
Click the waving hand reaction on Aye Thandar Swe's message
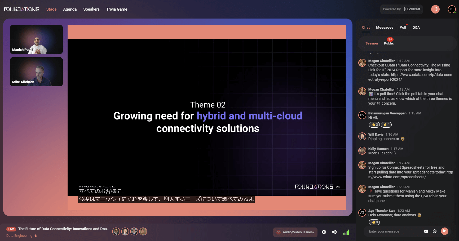pos(374,222)
